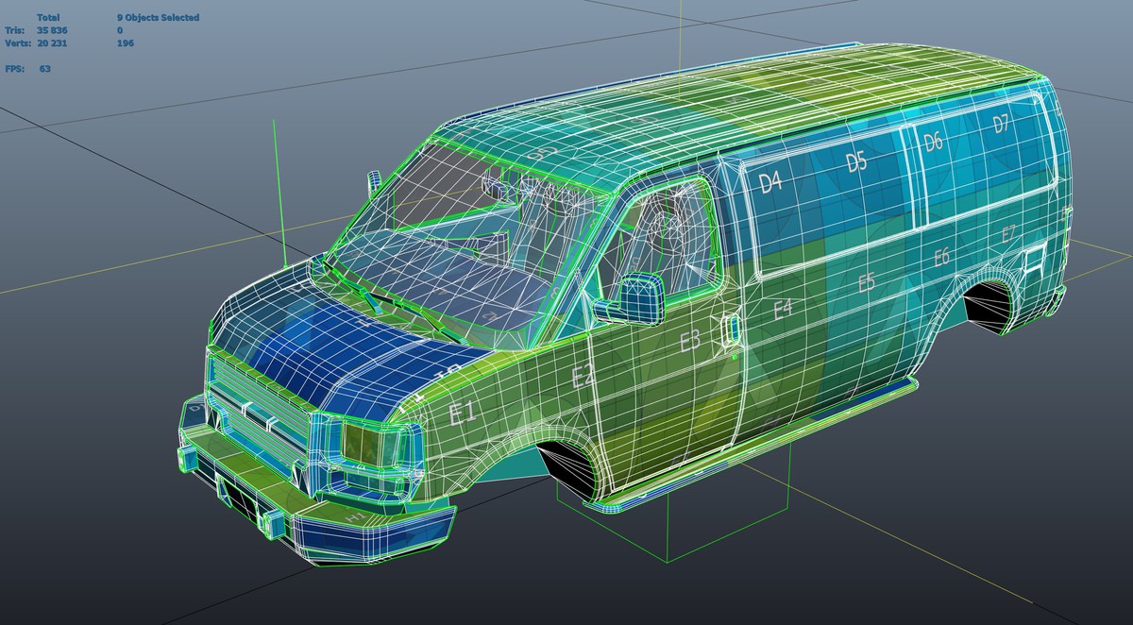Select the panel labeled D5
The image size is (1133, 625).
(x=857, y=162)
